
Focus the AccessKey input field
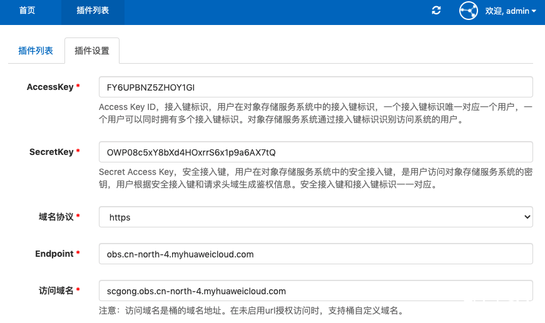coord(315,87)
